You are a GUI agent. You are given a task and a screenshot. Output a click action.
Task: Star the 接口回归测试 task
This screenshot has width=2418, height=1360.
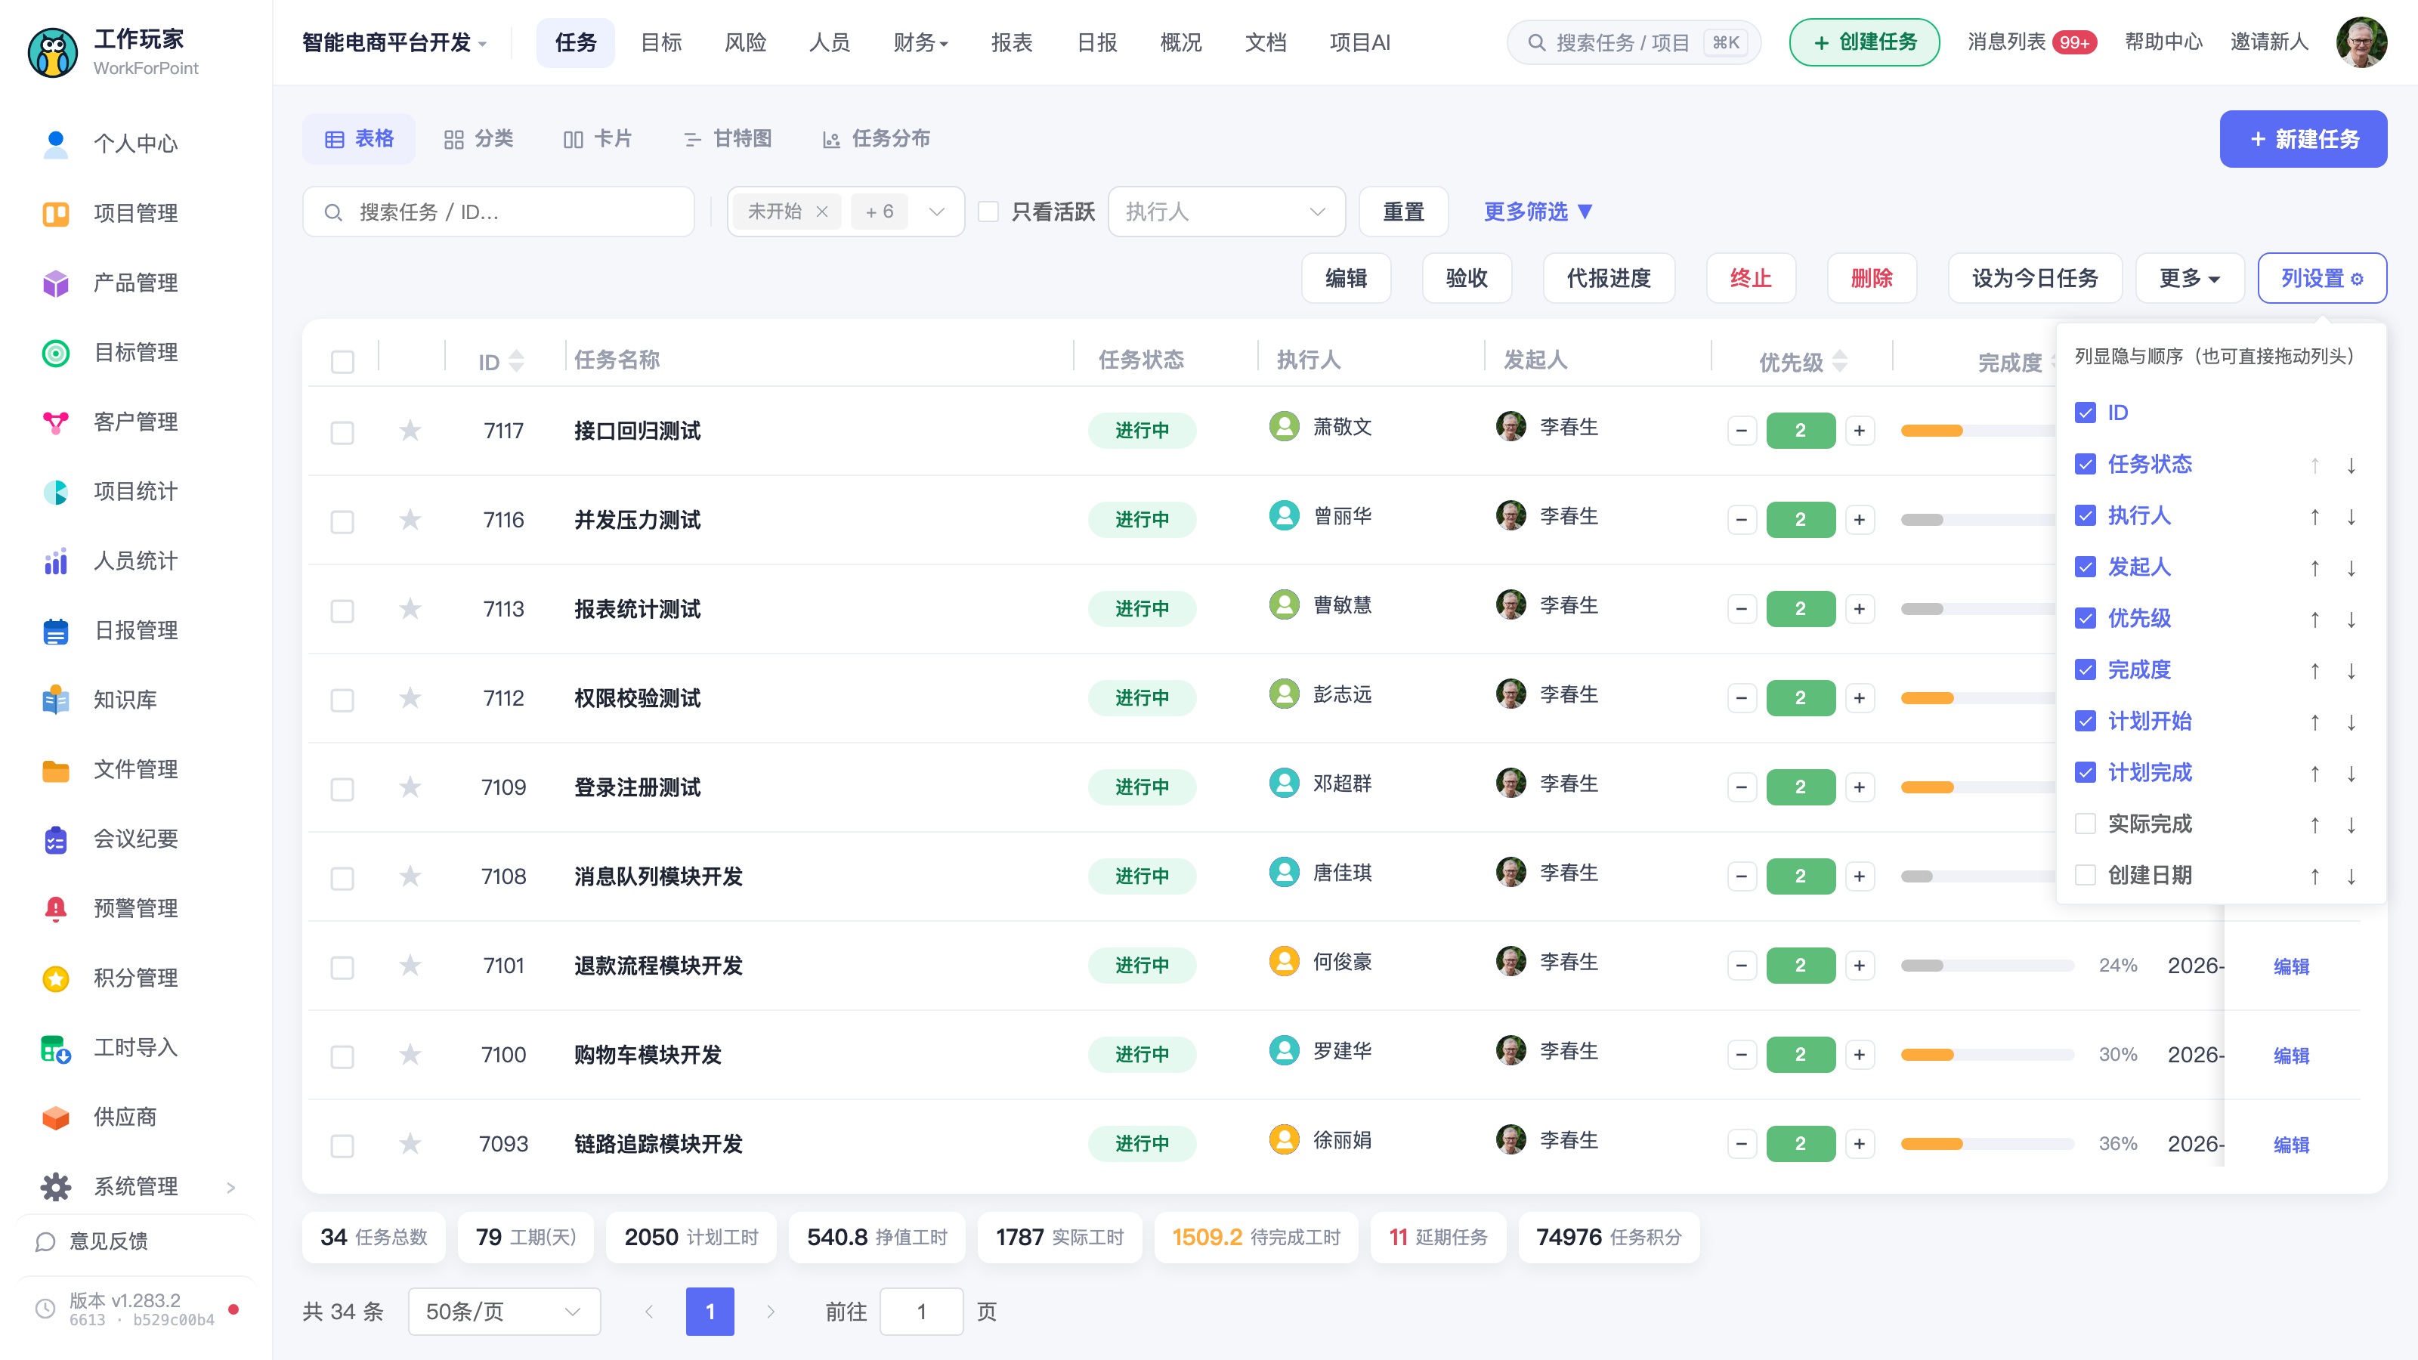[410, 430]
